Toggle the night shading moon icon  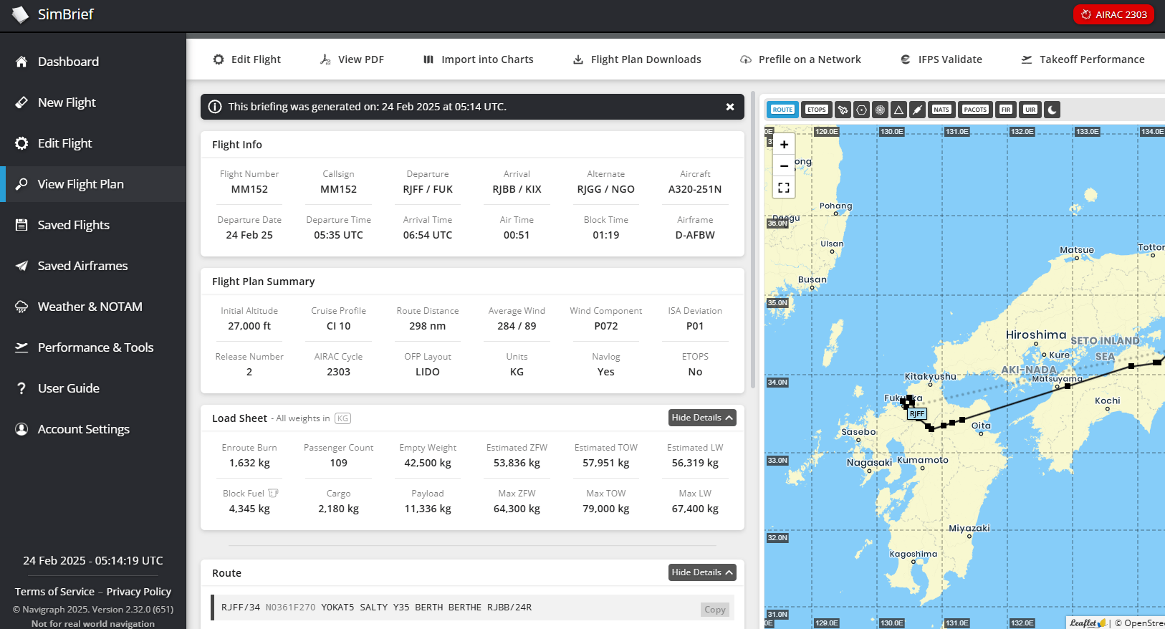click(x=1052, y=110)
